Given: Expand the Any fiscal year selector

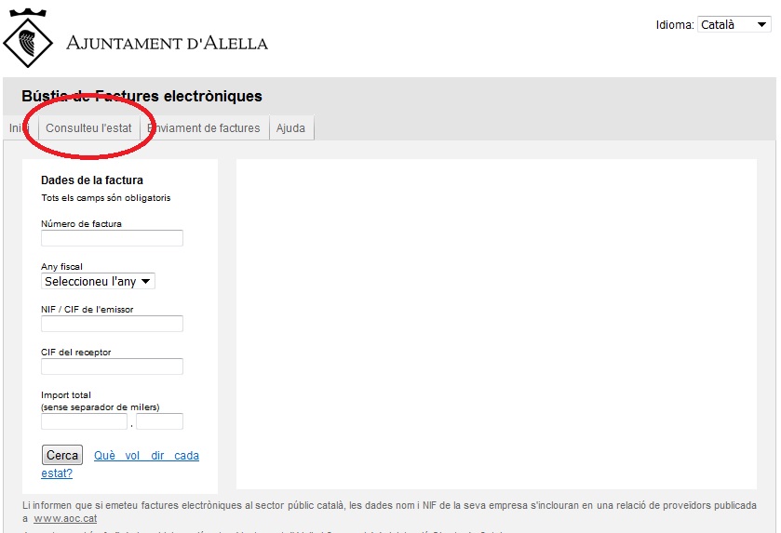Looking at the screenshot, I should point(98,281).
